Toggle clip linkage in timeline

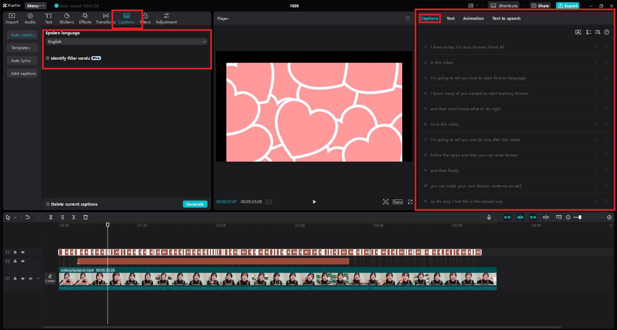(533, 217)
